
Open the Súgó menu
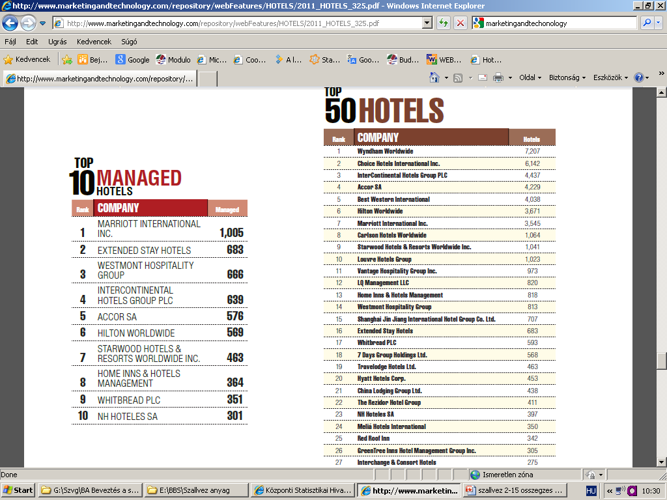129,42
